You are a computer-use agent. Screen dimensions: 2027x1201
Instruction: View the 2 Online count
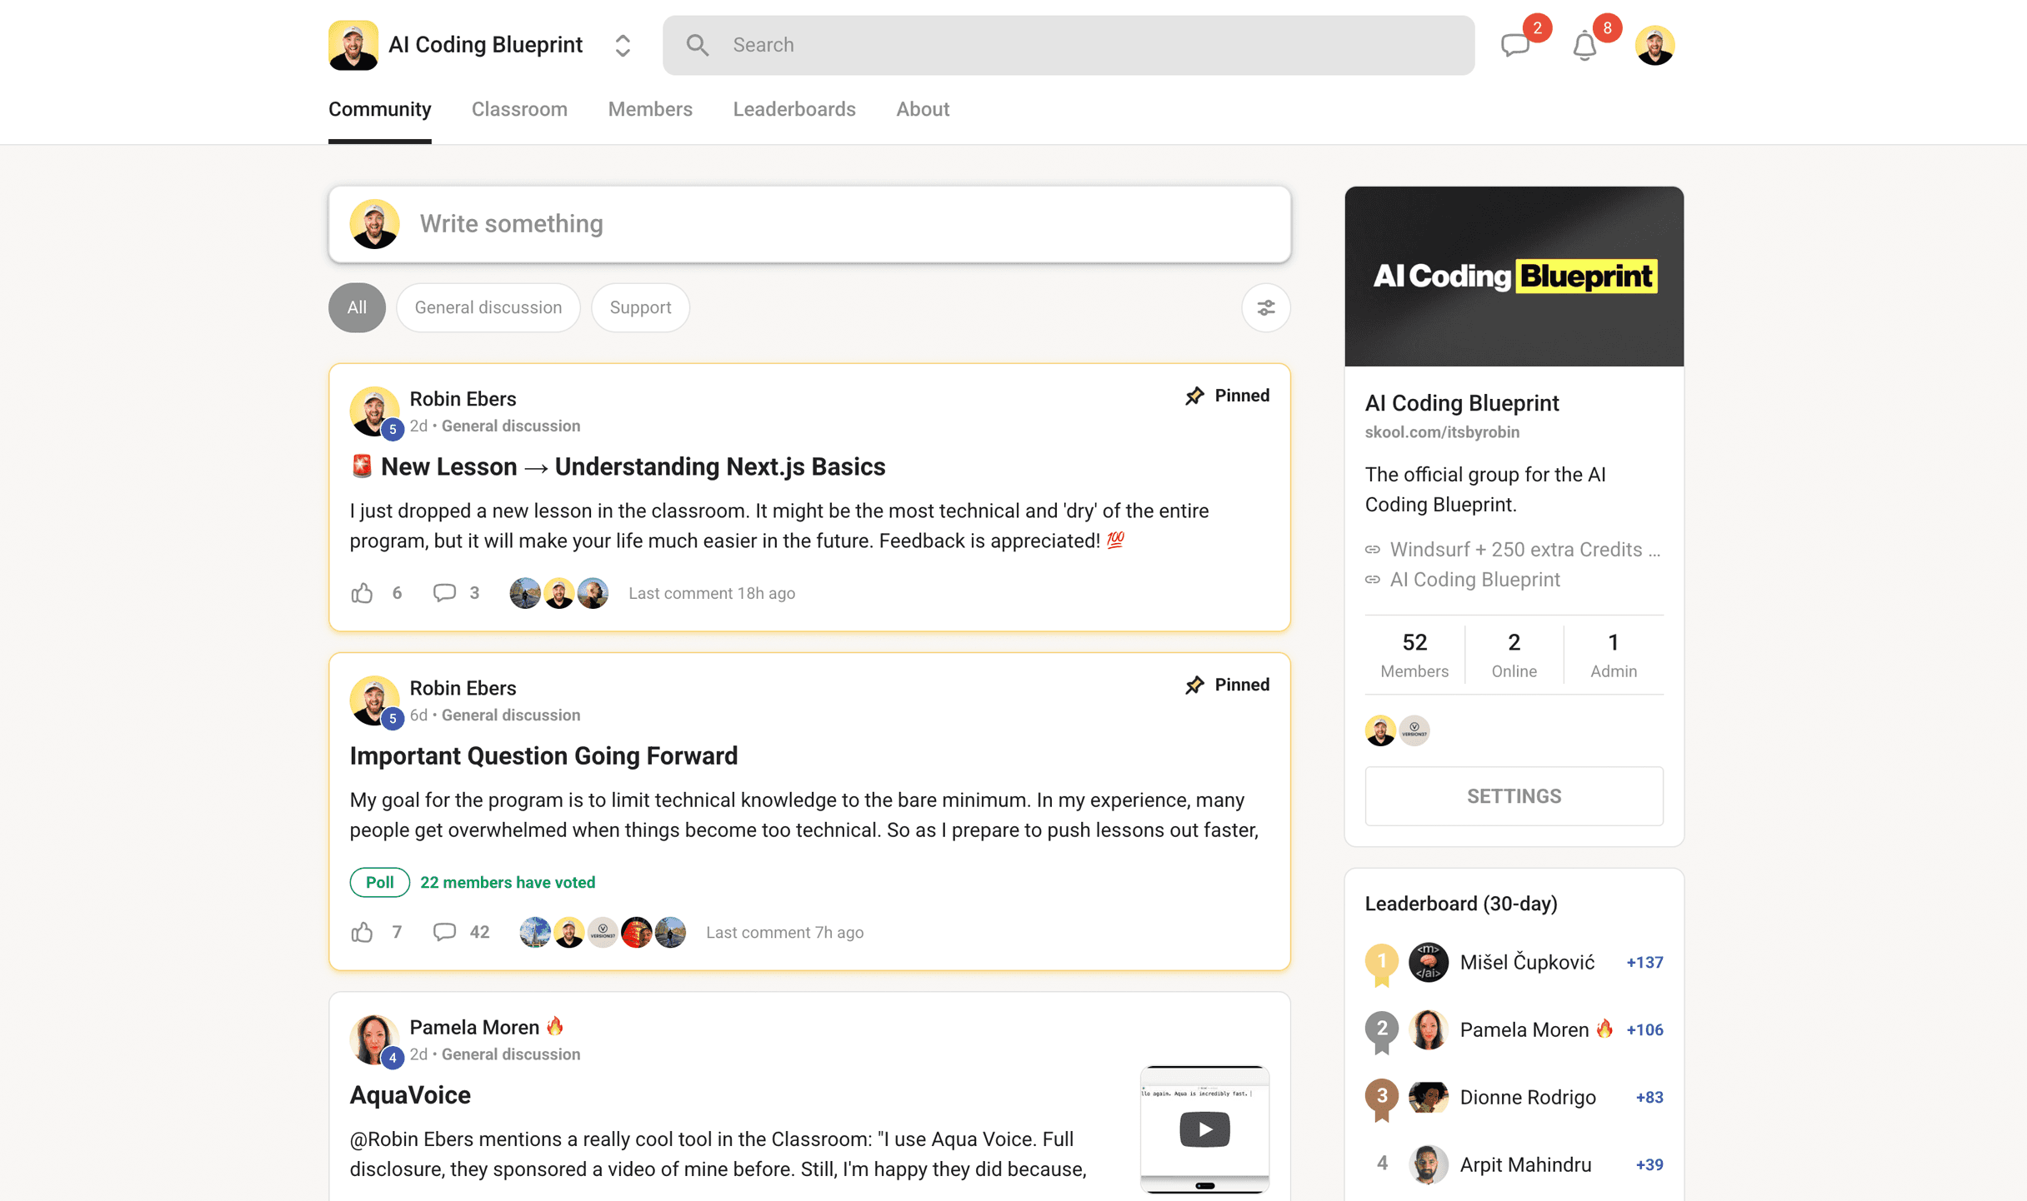click(1514, 655)
